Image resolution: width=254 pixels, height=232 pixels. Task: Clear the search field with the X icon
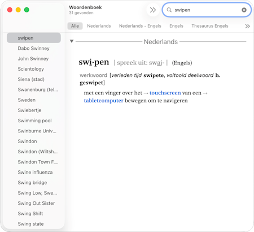pos(244,10)
